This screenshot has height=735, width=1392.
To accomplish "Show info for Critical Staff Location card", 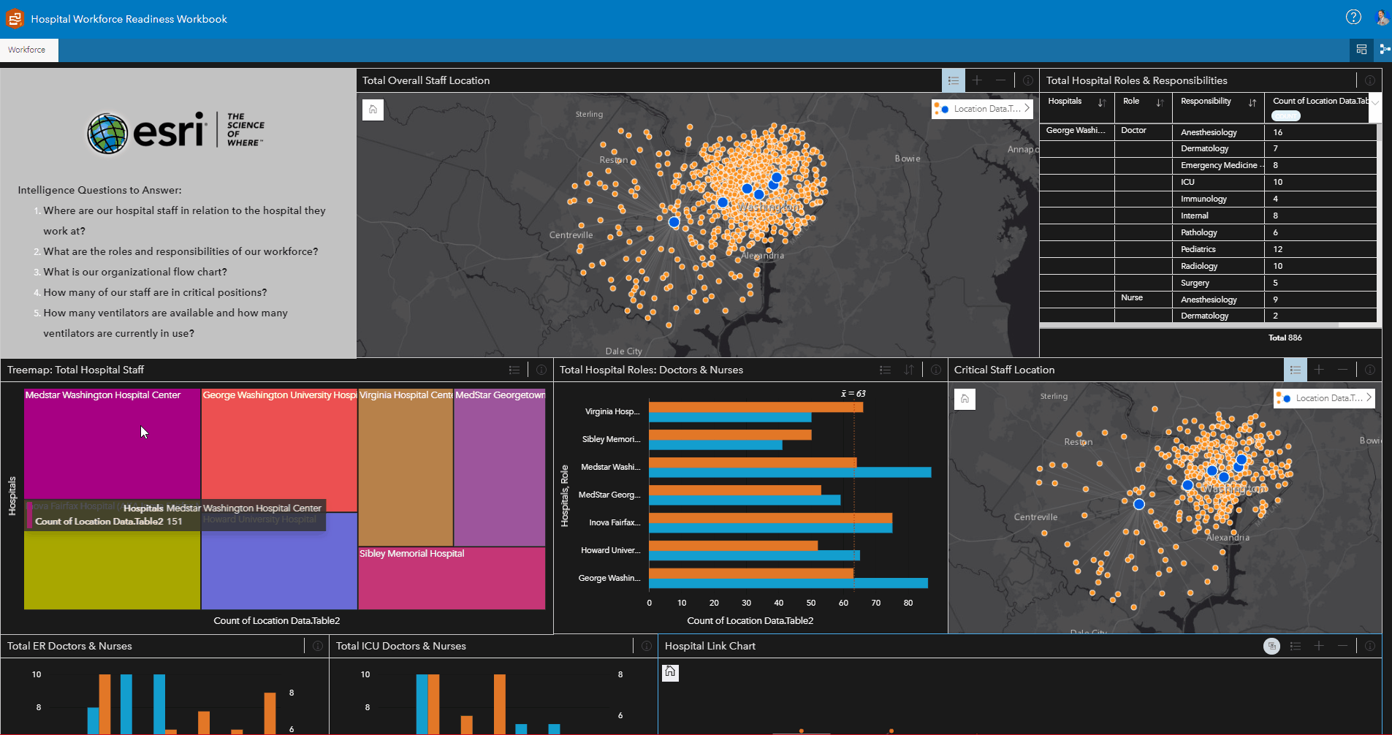I will pyautogui.click(x=1370, y=370).
